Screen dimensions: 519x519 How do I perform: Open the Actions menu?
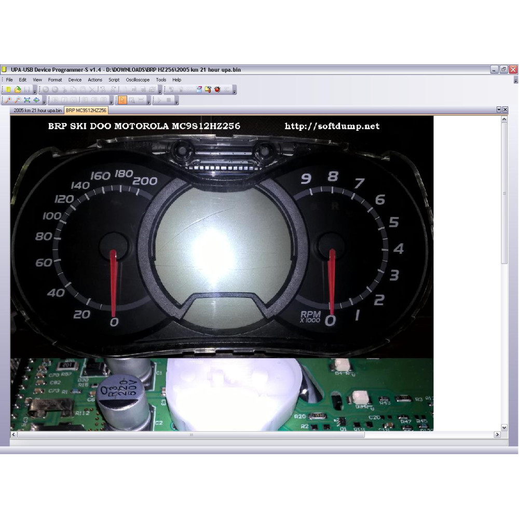click(95, 80)
